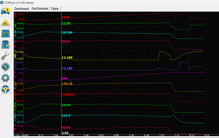Screen dimensions: 219x138
Task: Open the Help steering wheel icon
Action: click(x=6, y=89)
